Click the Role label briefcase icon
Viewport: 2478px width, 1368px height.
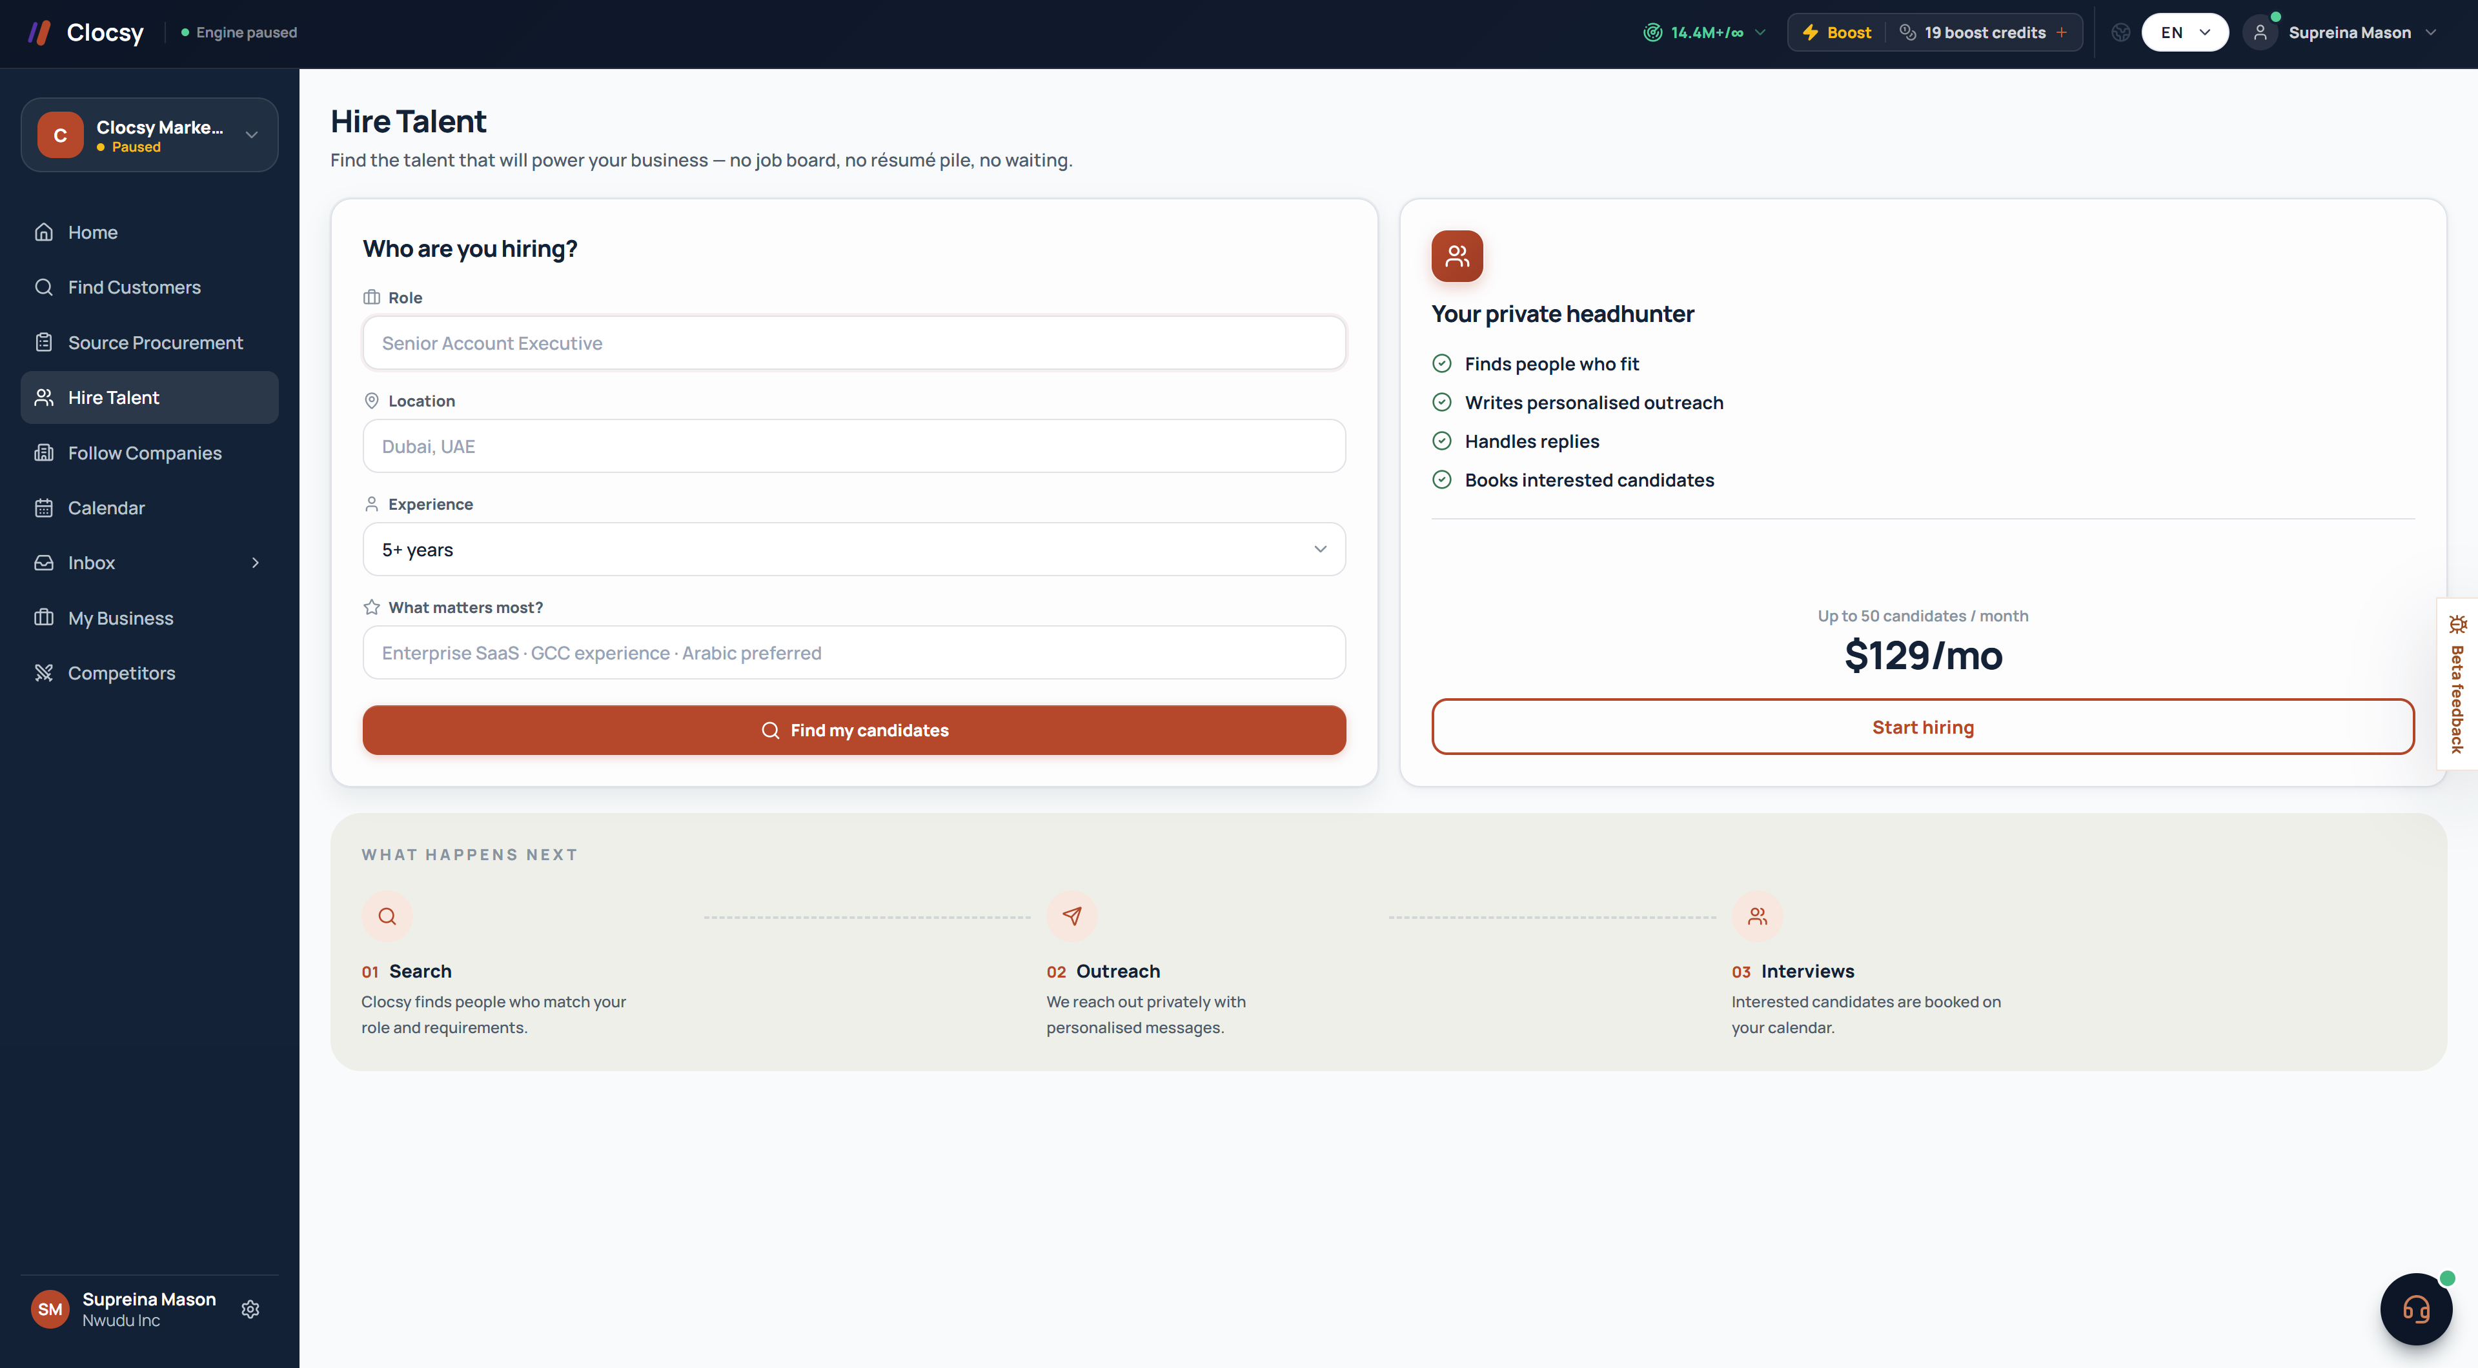[x=371, y=298]
